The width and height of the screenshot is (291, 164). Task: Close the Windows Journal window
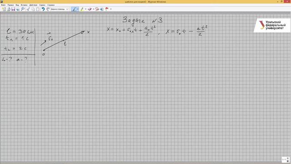pos(287,2)
